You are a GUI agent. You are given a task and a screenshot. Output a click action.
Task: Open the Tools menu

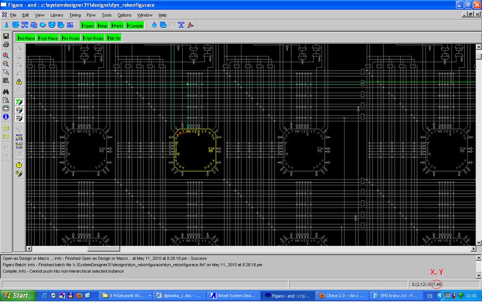click(x=107, y=15)
